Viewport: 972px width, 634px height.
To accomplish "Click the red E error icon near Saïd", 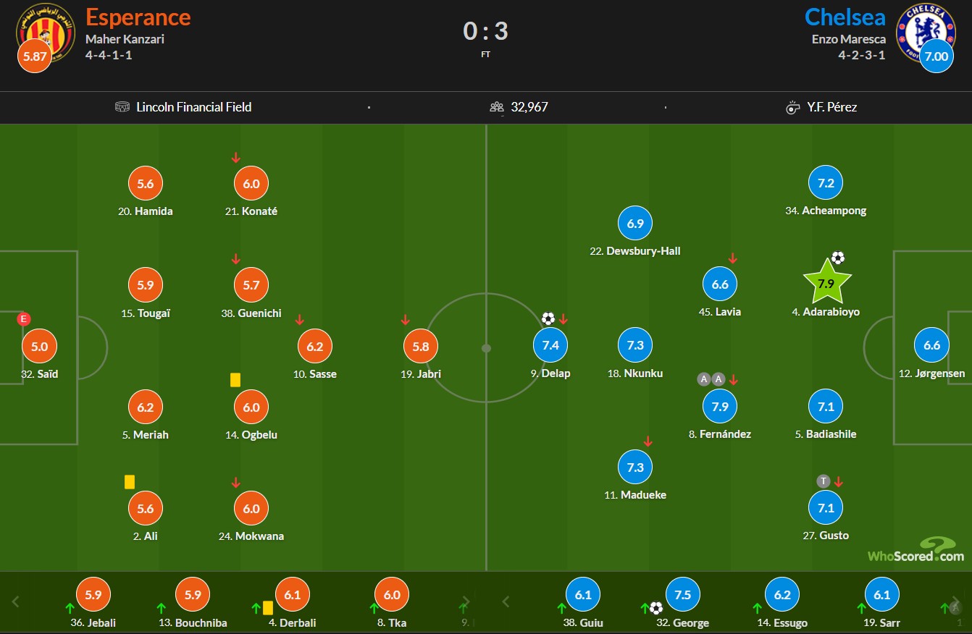I will pyautogui.click(x=24, y=318).
